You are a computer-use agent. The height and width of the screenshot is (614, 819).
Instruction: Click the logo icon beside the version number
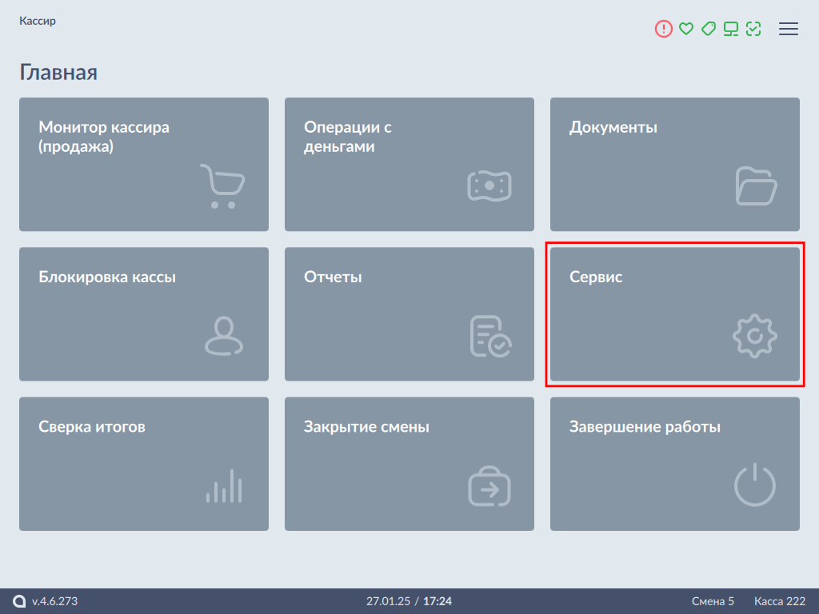19,601
